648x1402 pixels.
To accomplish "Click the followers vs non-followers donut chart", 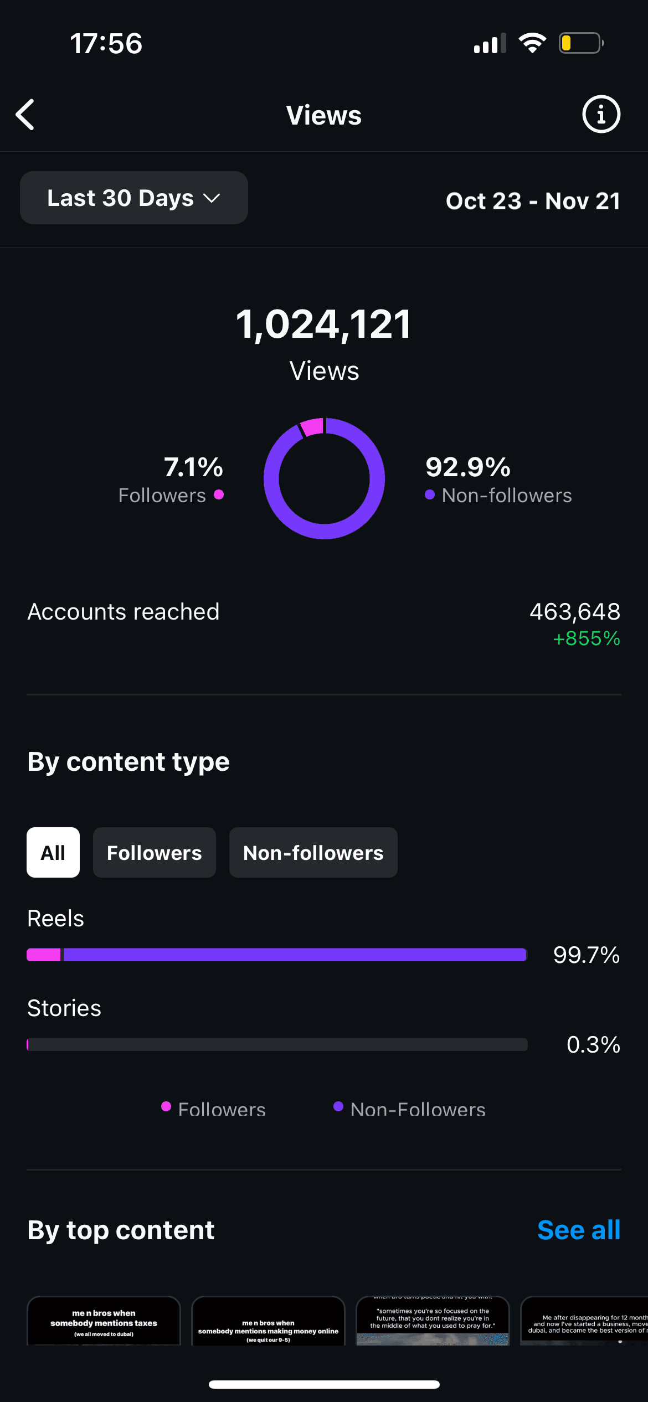I will (x=324, y=478).
